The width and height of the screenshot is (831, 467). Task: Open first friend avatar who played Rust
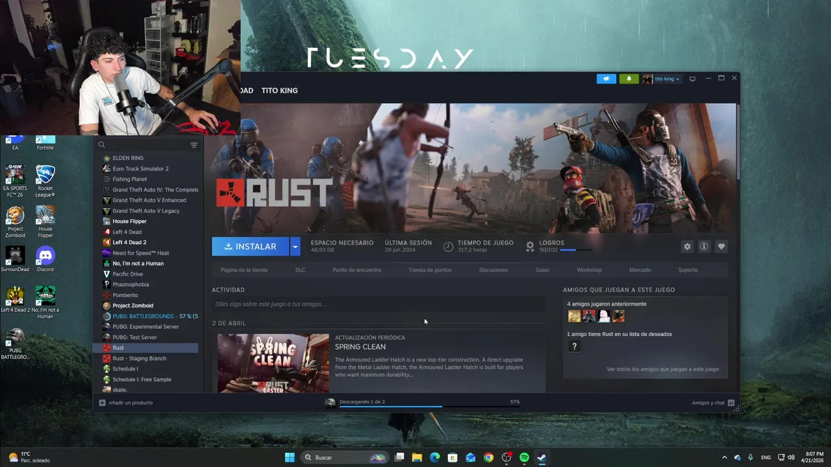[574, 316]
